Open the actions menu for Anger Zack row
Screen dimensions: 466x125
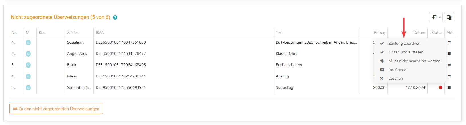(449, 53)
